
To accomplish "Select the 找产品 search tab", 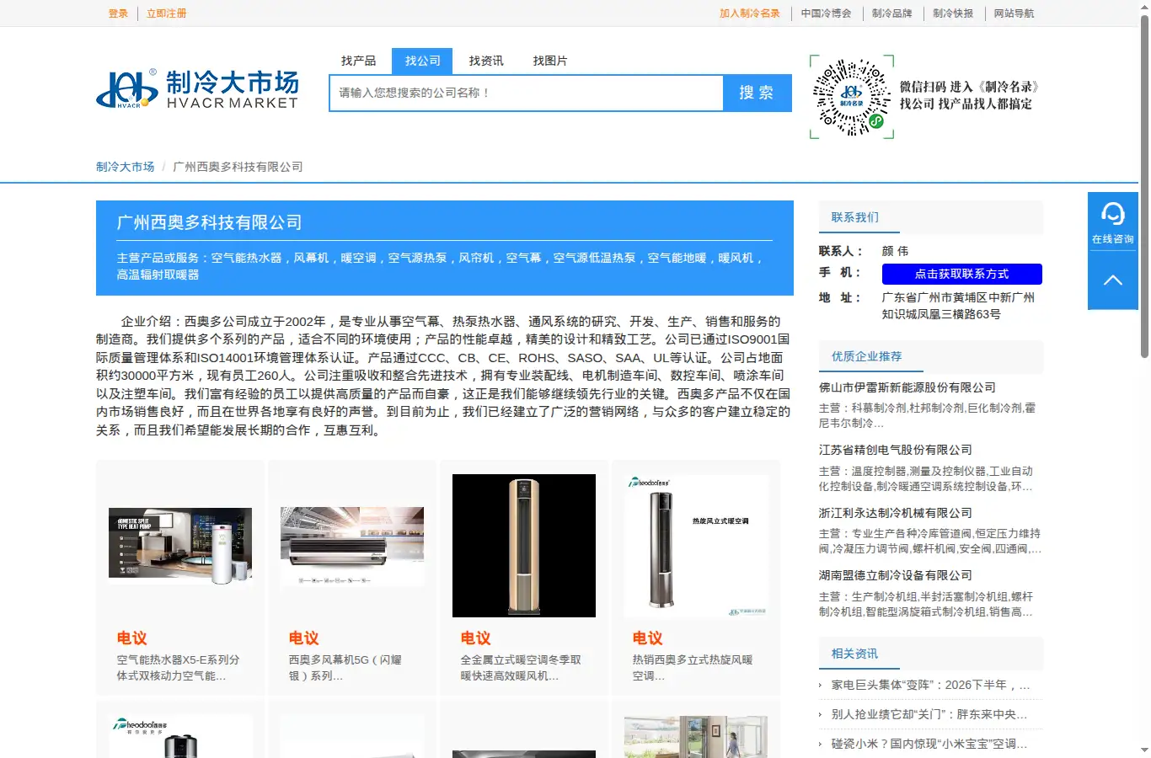I will (x=359, y=61).
